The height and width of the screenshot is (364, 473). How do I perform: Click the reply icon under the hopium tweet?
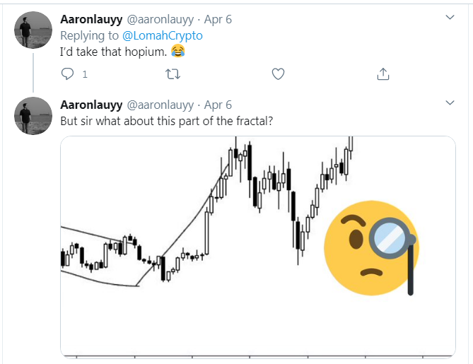(68, 74)
